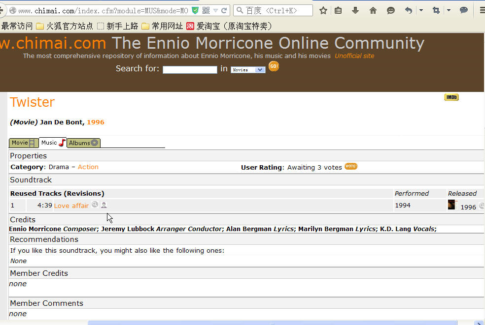485x325 pixels.
Task: Click the Twister movie title
Action: (32, 102)
